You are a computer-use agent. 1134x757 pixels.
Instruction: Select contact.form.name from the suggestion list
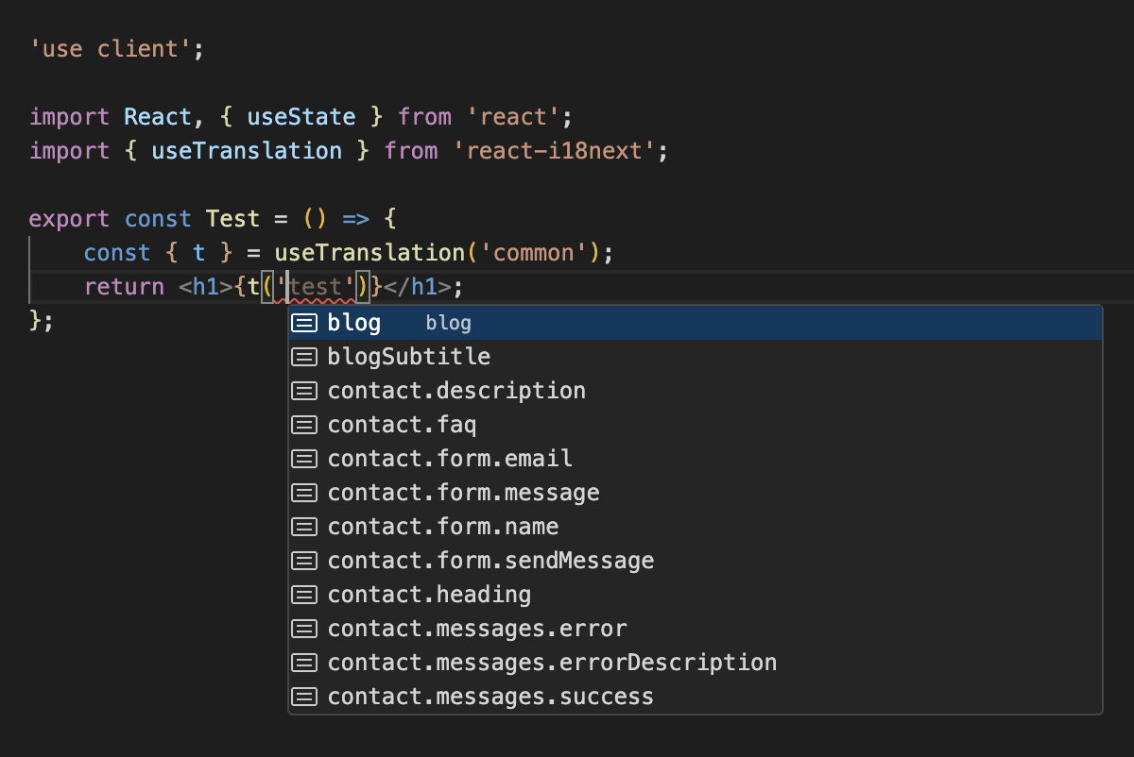tap(442, 527)
